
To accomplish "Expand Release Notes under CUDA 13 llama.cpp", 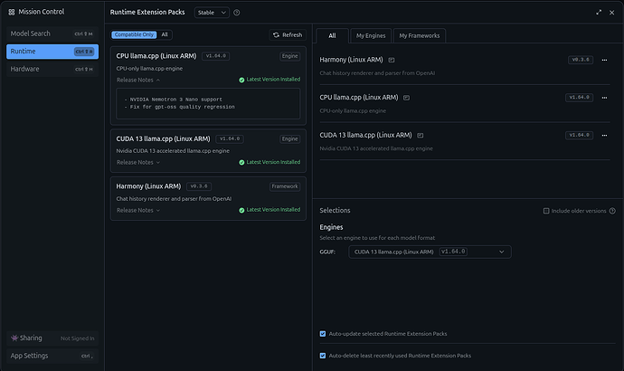I will 137,162.
